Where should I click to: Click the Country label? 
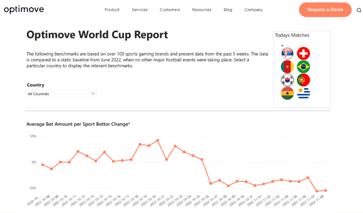click(x=35, y=85)
